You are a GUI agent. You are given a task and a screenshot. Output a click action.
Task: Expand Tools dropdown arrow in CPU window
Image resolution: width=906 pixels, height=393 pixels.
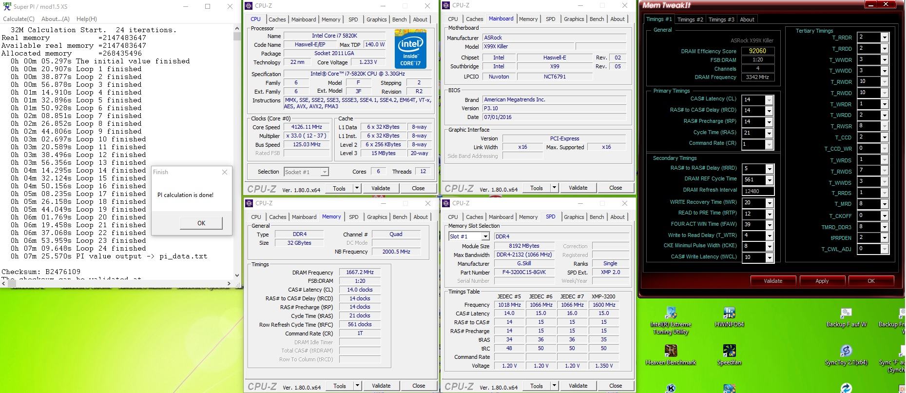click(357, 188)
